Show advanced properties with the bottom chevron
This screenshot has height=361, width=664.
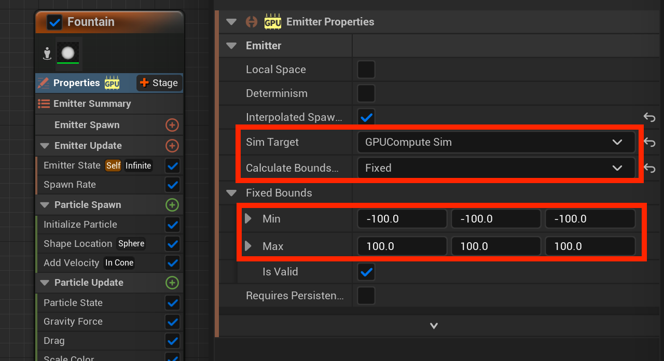pos(434,326)
